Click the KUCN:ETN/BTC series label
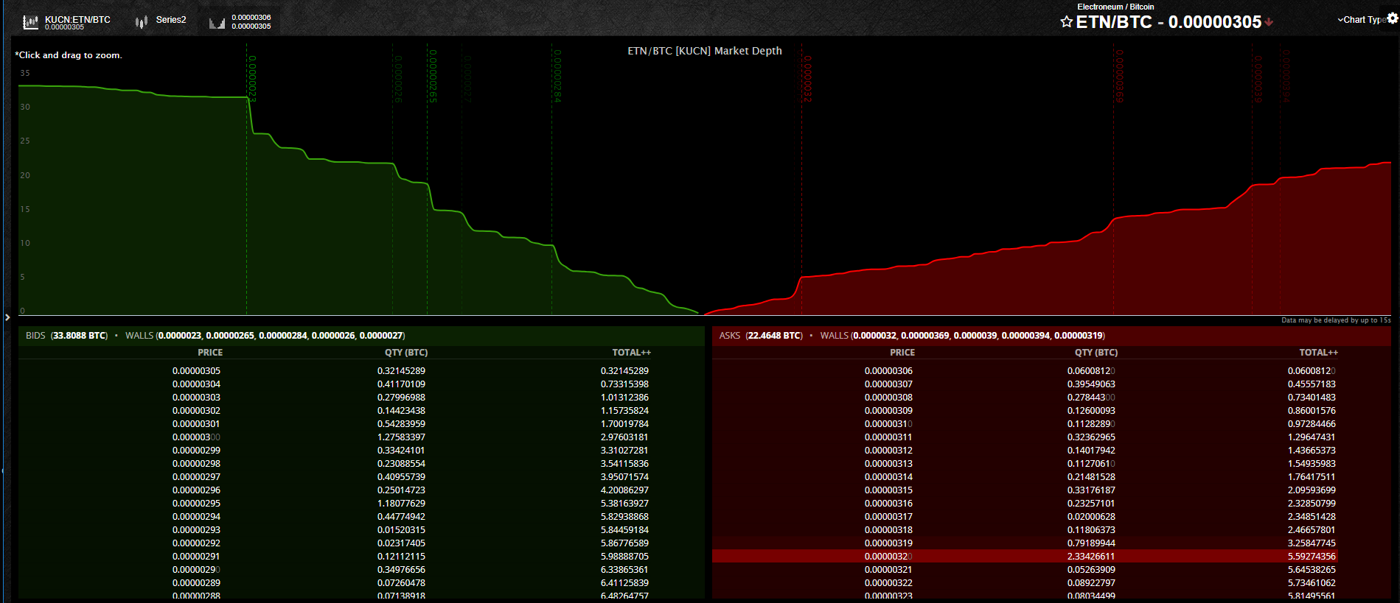 [x=77, y=20]
